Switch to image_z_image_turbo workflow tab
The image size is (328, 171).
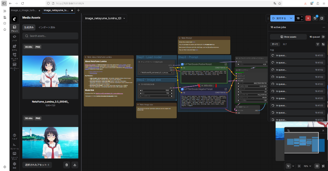(x=23, y=10)
